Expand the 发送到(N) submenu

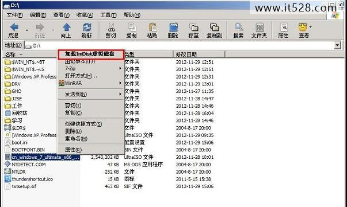coord(120,94)
